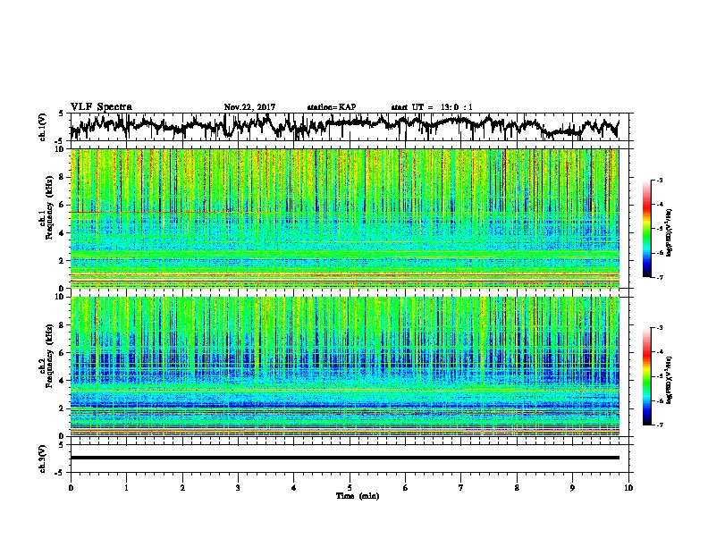Click the ch.1 'Frequency (kHz)' axis label
The image size is (708, 547).
coord(50,208)
